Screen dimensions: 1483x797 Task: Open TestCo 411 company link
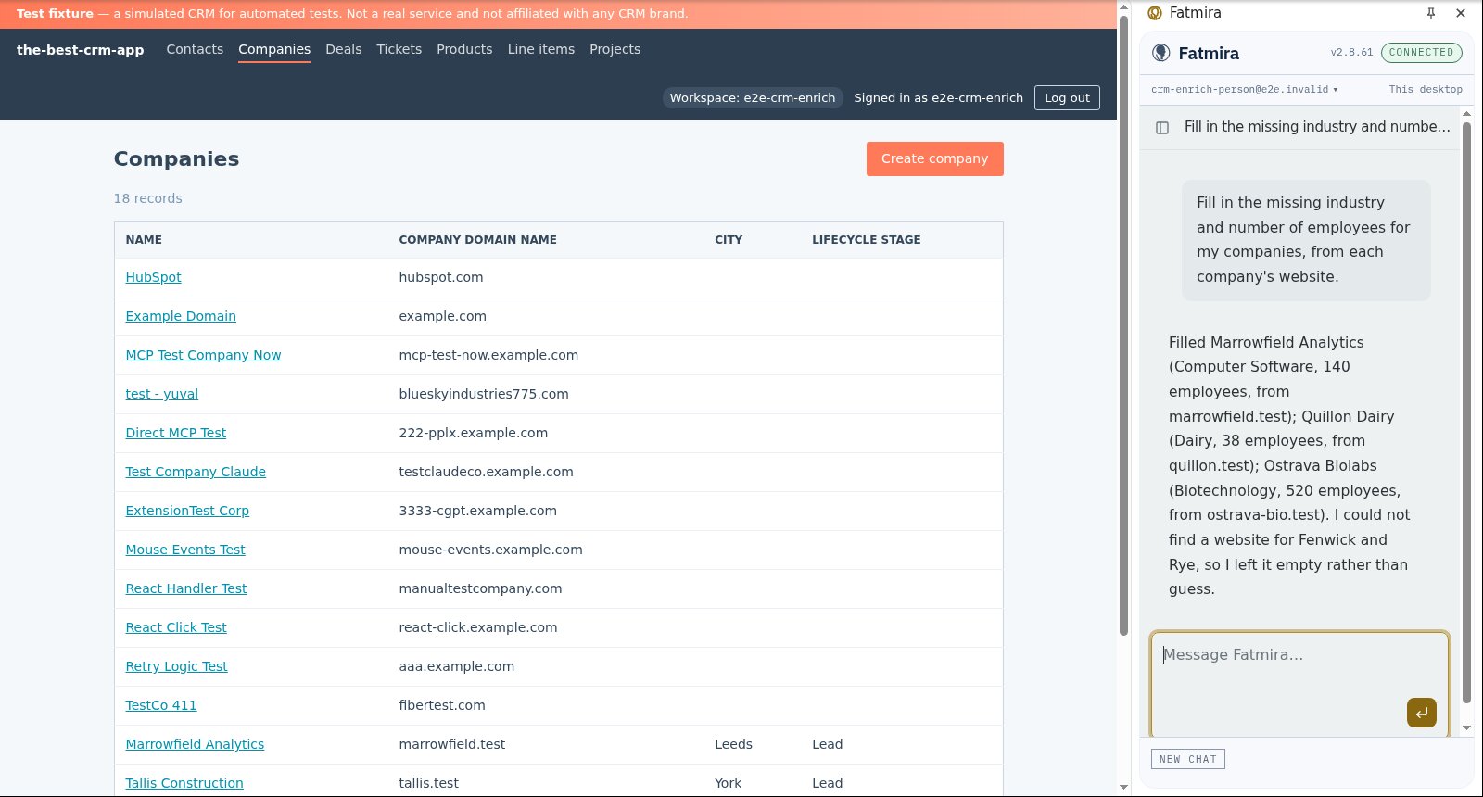point(161,705)
